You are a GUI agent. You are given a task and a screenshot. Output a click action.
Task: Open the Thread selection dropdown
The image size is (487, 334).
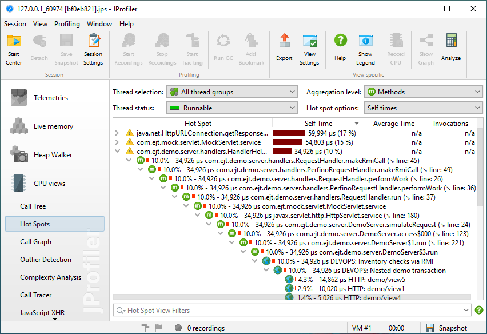(x=232, y=92)
